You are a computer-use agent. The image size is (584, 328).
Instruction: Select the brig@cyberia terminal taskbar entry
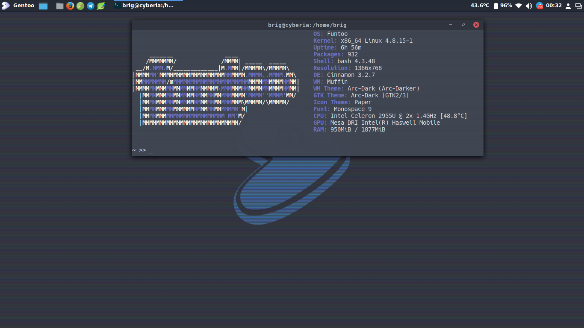coord(144,6)
